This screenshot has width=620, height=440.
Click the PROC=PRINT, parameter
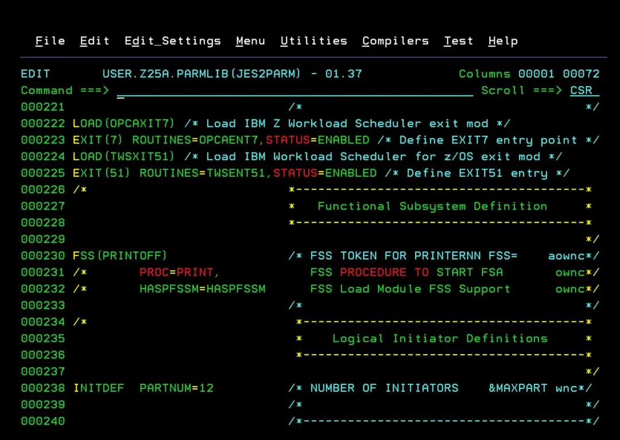(180, 272)
